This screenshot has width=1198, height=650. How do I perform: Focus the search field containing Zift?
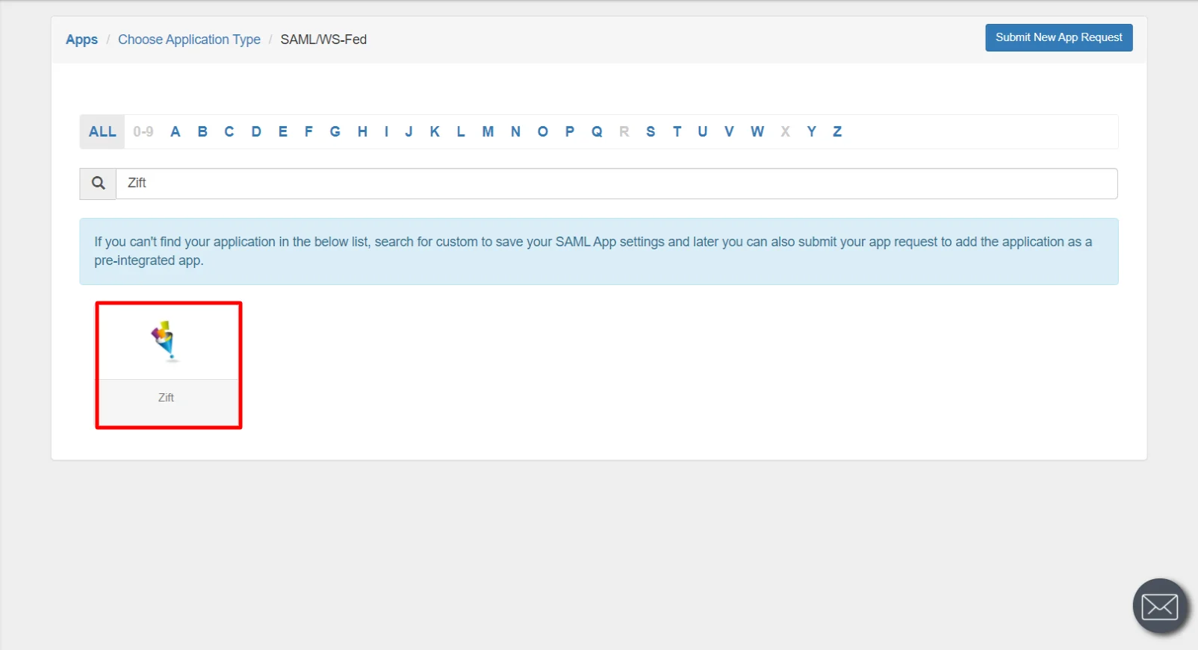(x=617, y=184)
